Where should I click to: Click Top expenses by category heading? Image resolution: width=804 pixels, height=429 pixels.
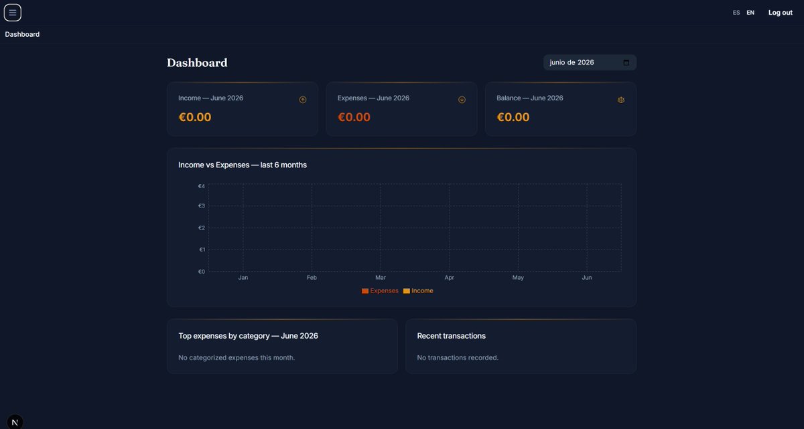coord(249,336)
